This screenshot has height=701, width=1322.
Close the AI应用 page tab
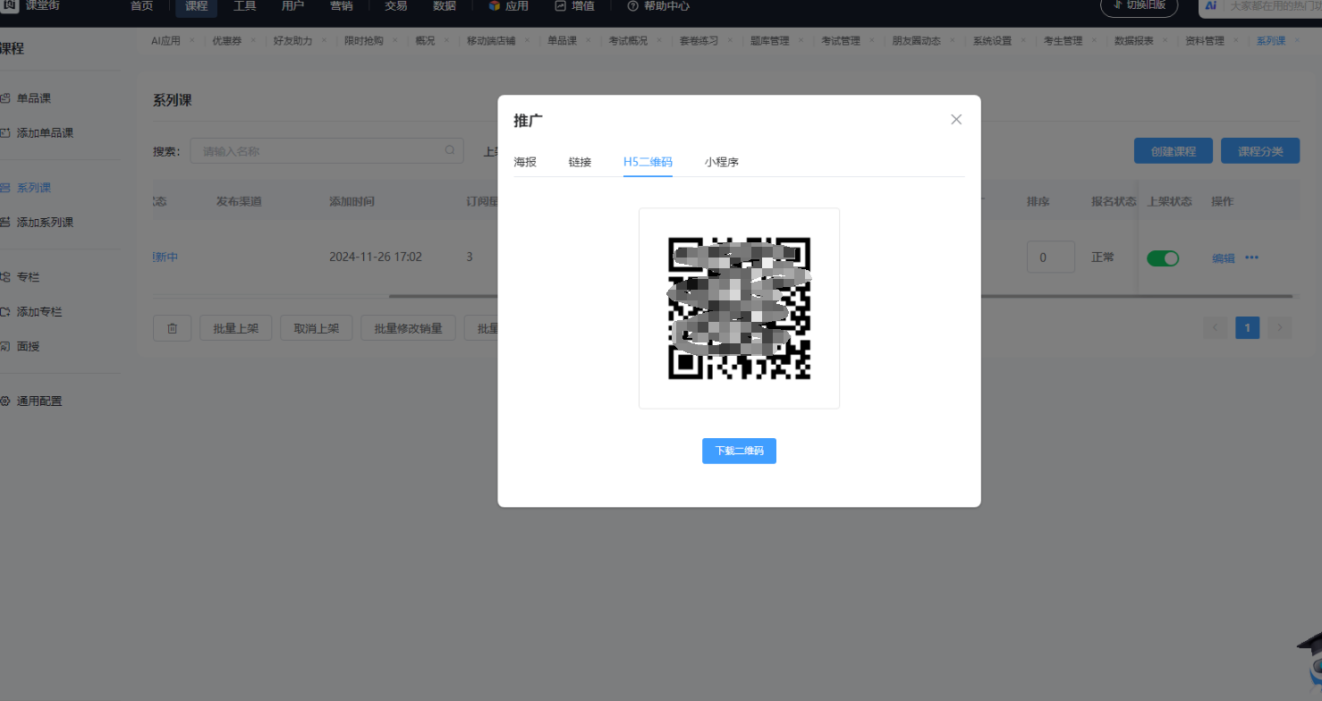tap(192, 41)
